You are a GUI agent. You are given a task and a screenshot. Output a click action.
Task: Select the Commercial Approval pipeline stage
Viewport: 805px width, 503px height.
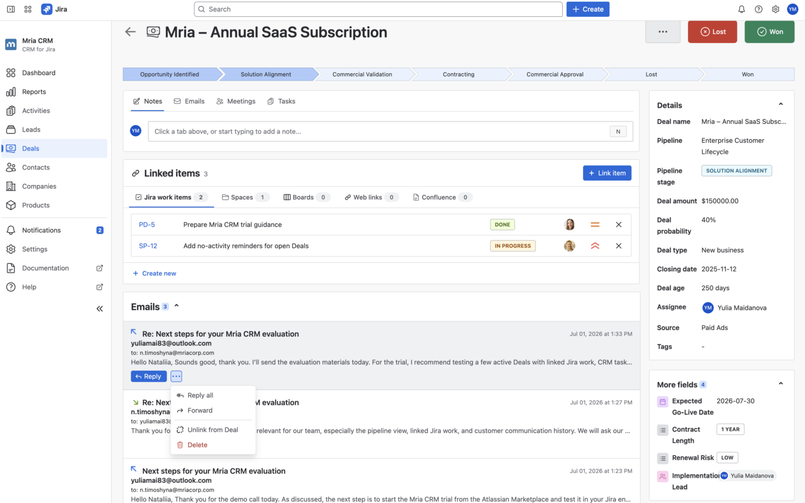tap(555, 74)
